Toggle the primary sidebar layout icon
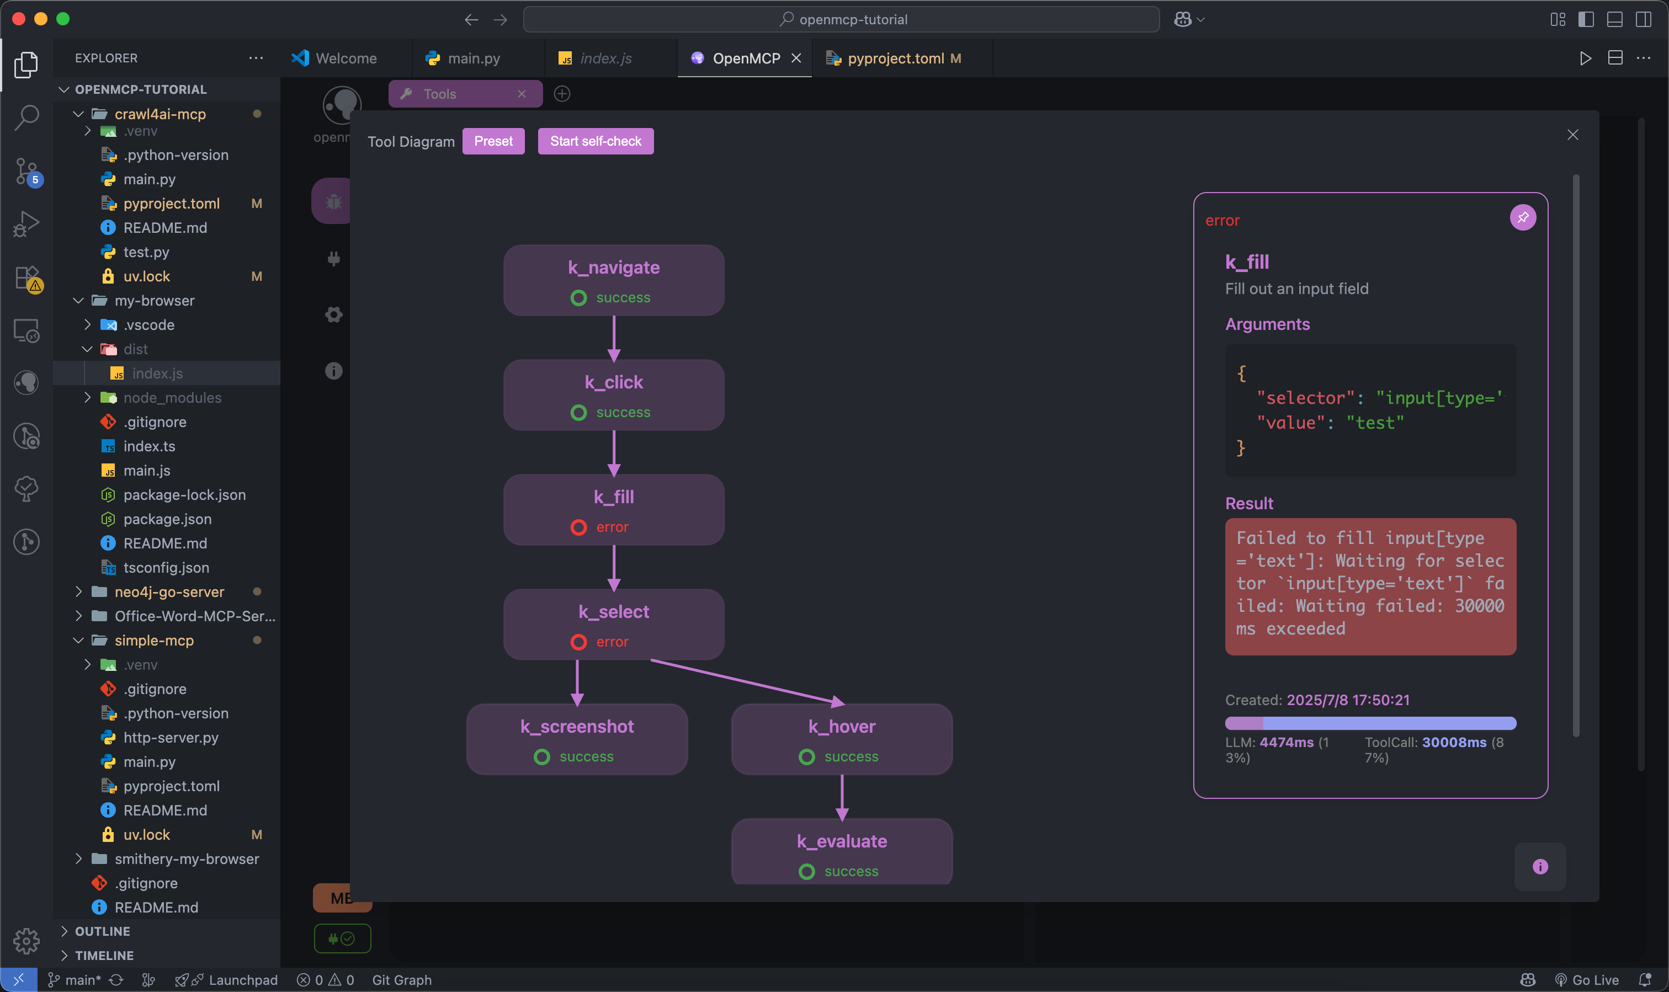1669x992 pixels. tap(1586, 19)
